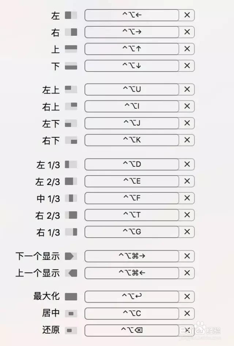Click the ^⌥E shortcut field for 左 2/3

click(131, 181)
